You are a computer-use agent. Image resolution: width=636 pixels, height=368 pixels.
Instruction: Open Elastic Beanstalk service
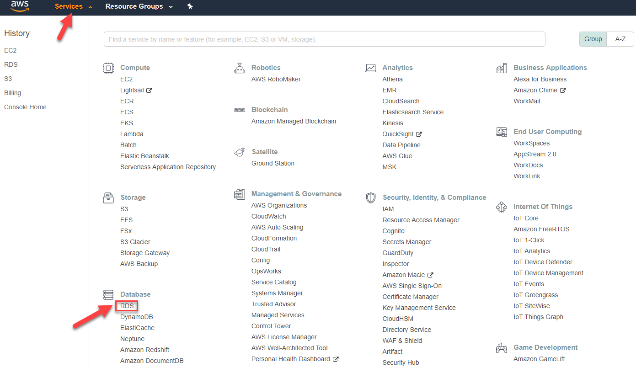144,156
